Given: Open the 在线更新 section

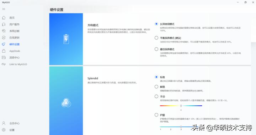Looking at the screenshot, I should click(14, 37).
